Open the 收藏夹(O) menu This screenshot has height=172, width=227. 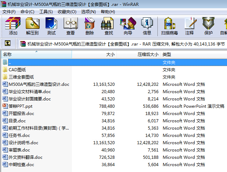67,12
